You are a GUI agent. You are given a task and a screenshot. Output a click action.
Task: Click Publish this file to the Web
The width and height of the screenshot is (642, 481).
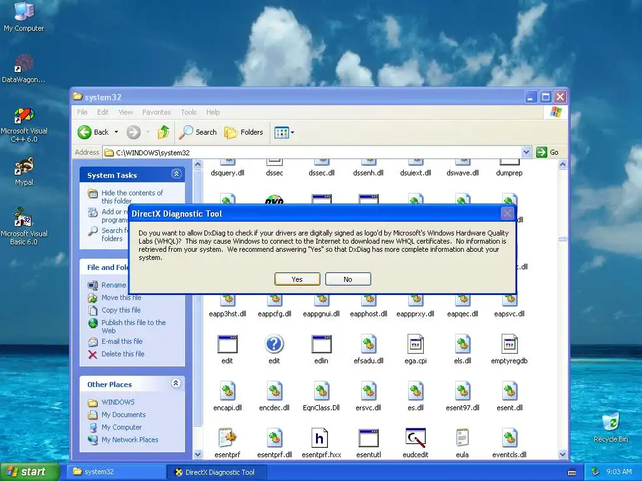pos(134,326)
